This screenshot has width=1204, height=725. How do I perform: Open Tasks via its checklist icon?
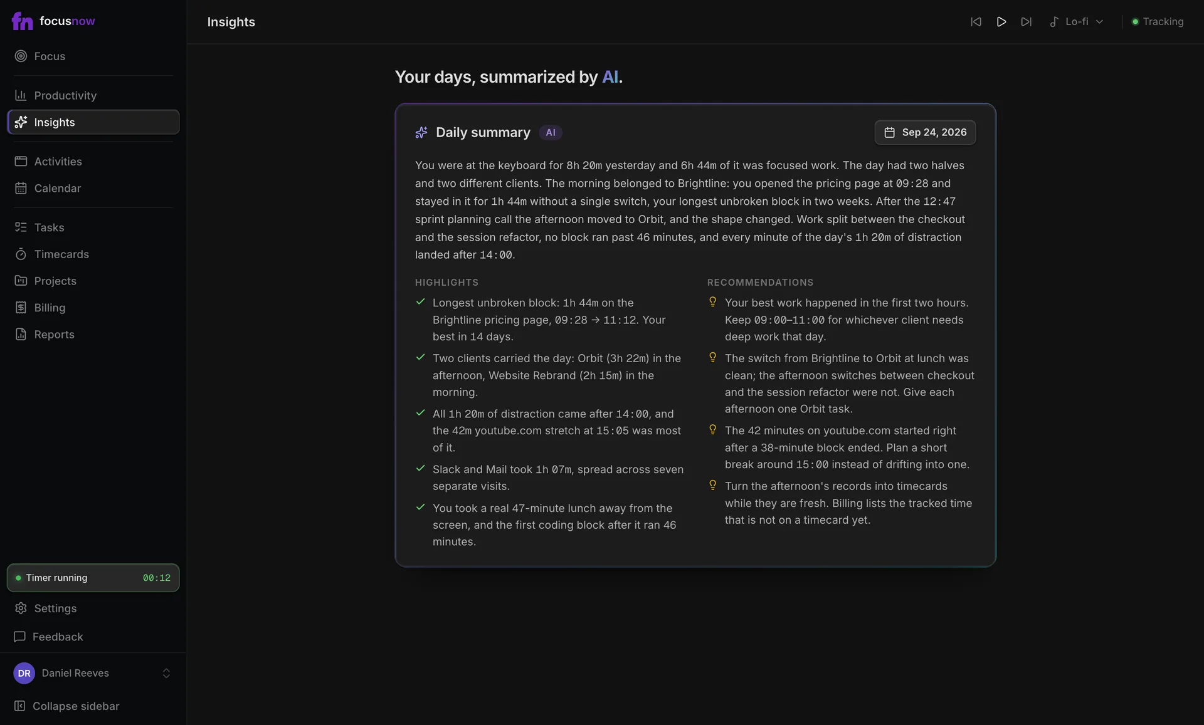click(x=21, y=227)
